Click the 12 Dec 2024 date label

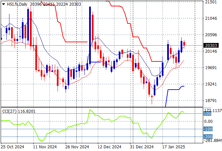109,147
